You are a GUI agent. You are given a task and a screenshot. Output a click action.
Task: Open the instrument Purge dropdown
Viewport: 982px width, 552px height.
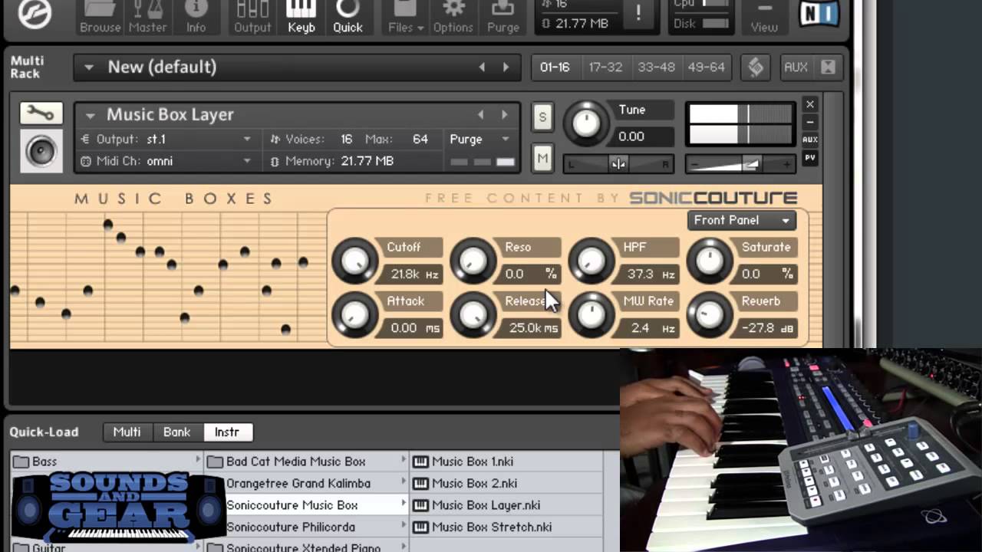(479, 140)
